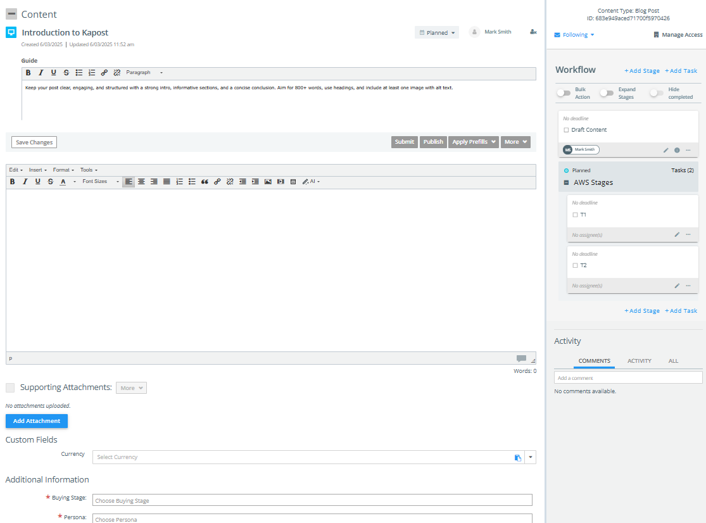Switch to the ACTIVITY tab
Image resolution: width=706 pixels, height=523 pixels.
640,361
